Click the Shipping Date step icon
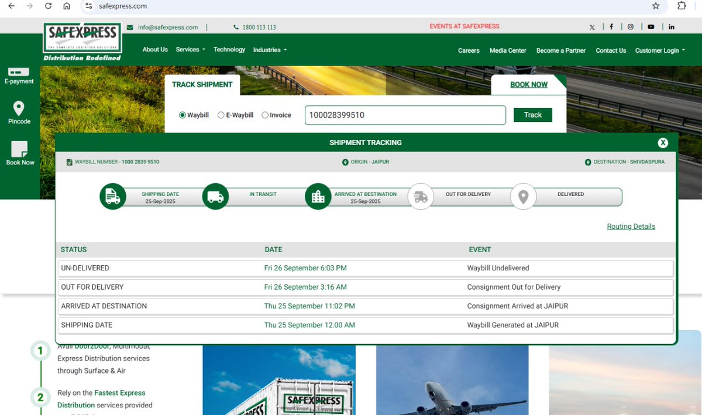The width and height of the screenshot is (702, 415). point(112,197)
